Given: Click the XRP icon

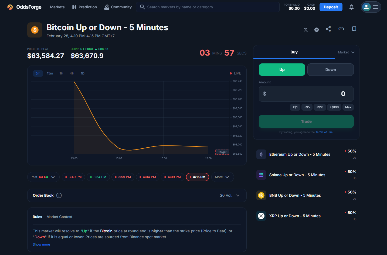Looking at the screenshot, I should (261, 216).
